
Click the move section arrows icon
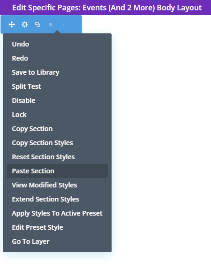coord(12,24)
